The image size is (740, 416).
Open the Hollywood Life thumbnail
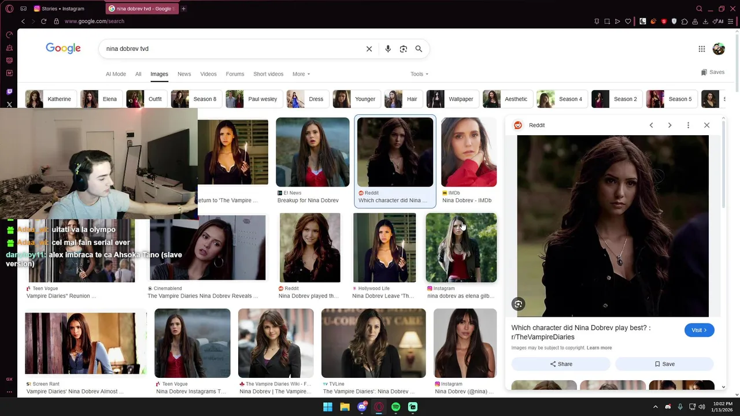click(x=384, y=248)
